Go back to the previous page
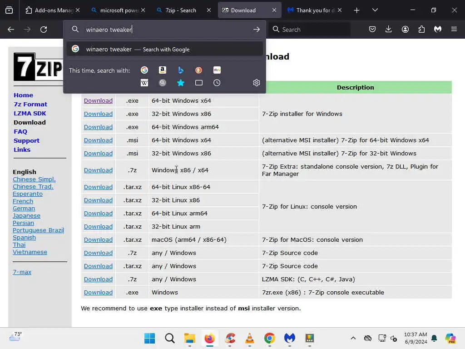465x349 pixels. pos(11,30)
